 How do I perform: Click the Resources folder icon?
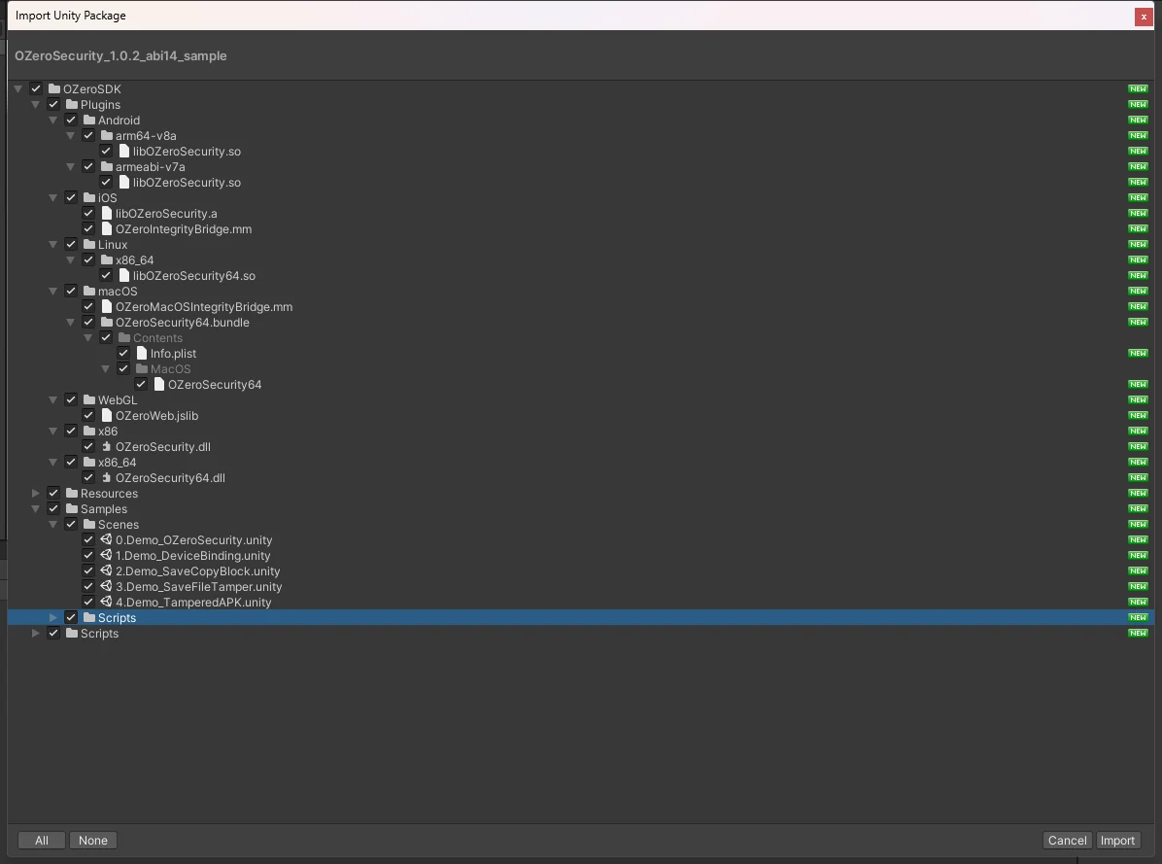click(72, 494)
